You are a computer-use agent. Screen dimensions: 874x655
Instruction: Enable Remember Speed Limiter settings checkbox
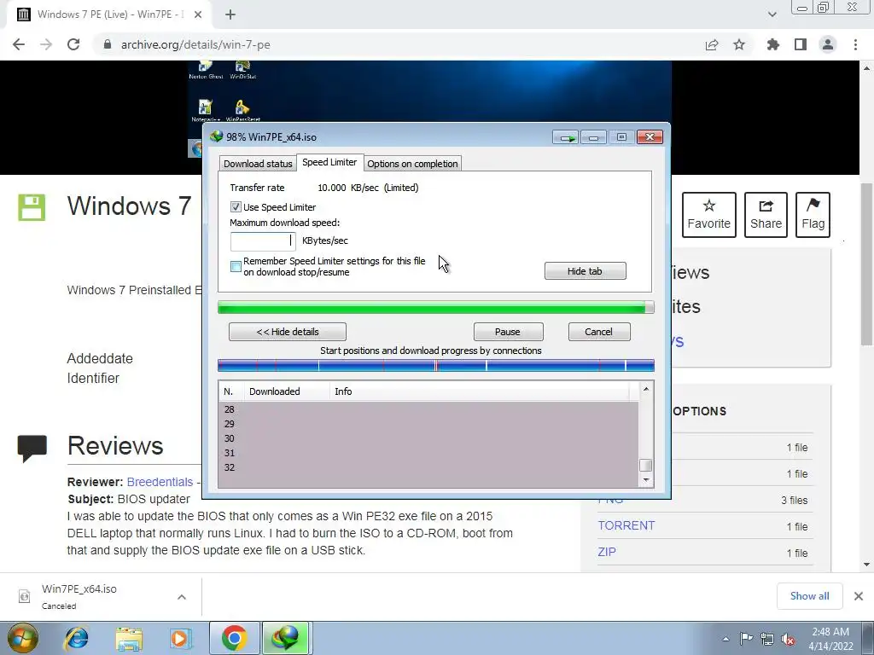pos(236,267)
